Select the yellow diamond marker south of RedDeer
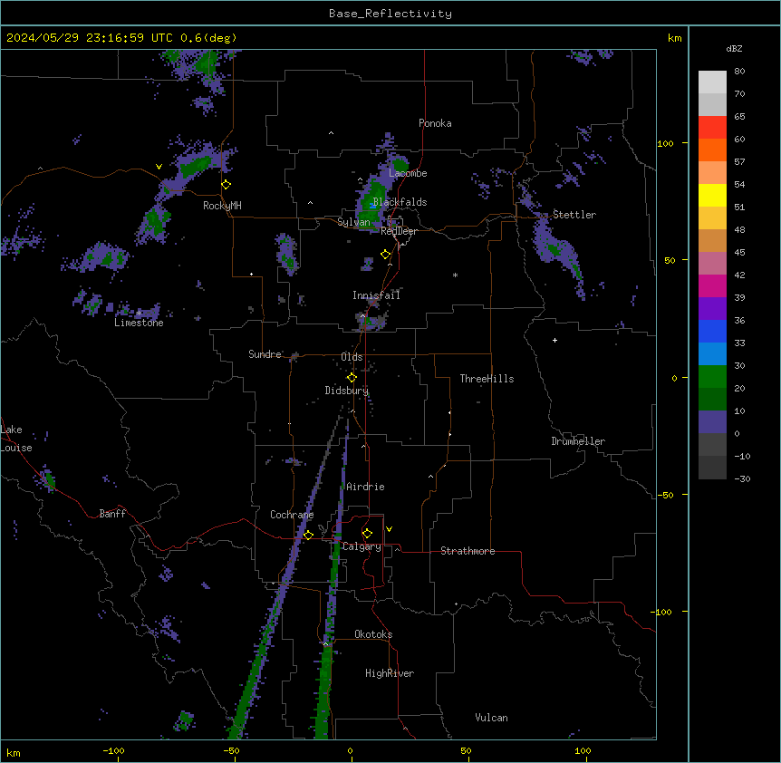Screen dimensions: 781x763 pos(386,255)
